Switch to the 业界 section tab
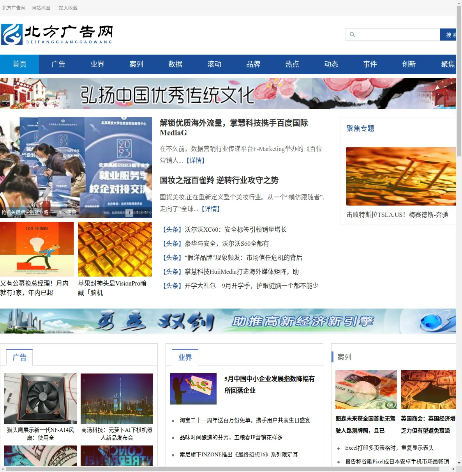Viewport: 462px width, 472px height. [x=185, y=357]
